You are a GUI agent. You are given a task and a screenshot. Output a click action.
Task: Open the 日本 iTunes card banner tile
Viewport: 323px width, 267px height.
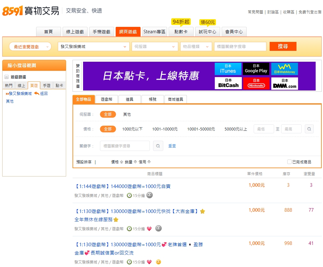tap(228, 69)
